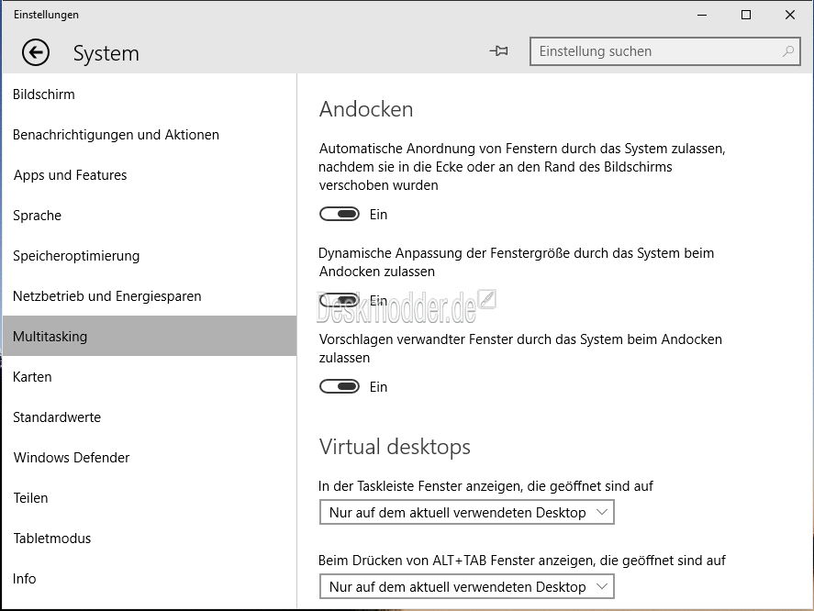Image resolution: width=814 pixels, height=611 pixels.
Task: Pin settings with the pushpin icon
Action: click(x=499, y=50)
